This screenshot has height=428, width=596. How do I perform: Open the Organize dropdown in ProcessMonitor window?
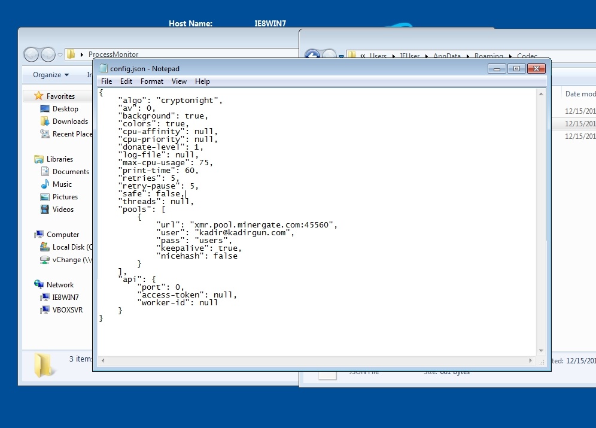51,75
